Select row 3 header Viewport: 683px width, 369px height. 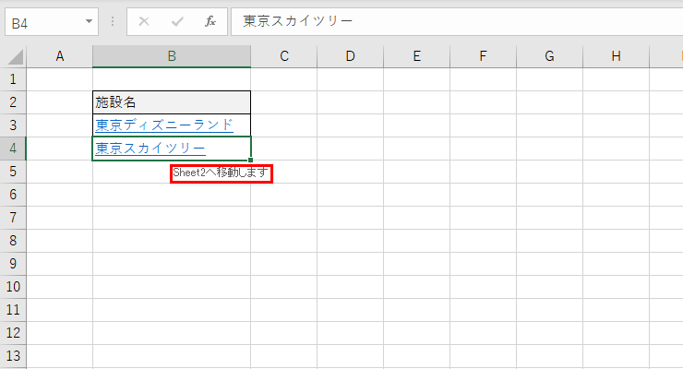[13, 125]
